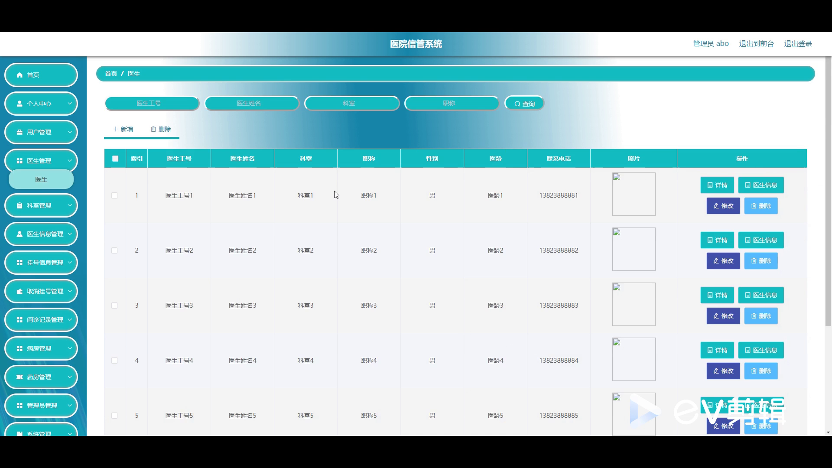This screenshot has width=832, height=468.
Task: Click the 医生姓名 search field
Action: 252,103
